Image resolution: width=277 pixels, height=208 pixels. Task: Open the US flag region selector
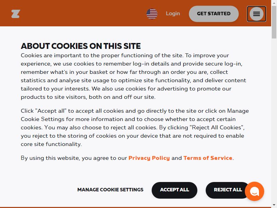click(152, 14)
